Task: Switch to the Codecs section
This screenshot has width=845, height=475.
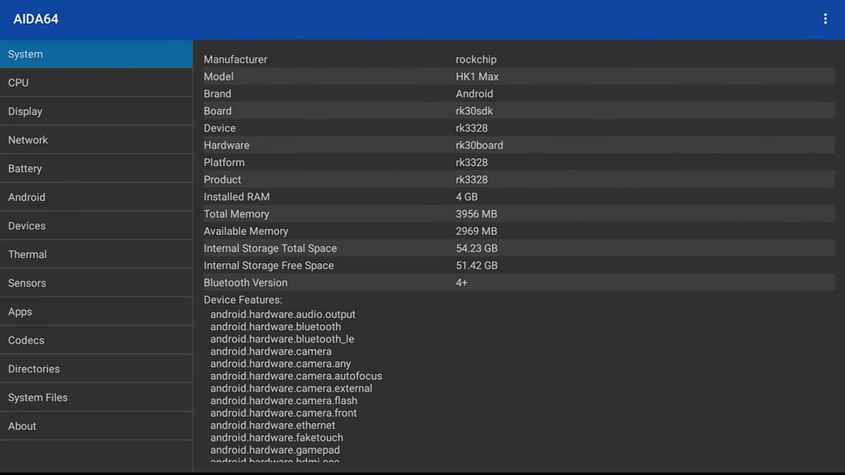Action: 96,341
